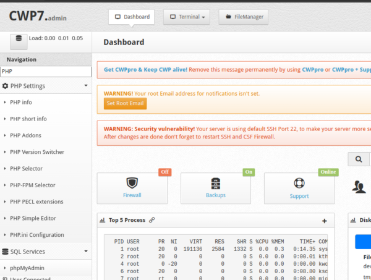The image size is (371, 280).
Task: Click the monitor icon on the Dashboard tab
Action: point(117,17)
